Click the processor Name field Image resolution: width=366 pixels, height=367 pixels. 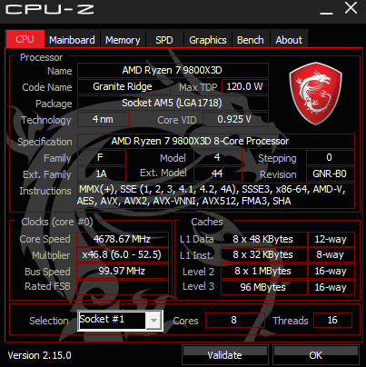[173, 70]
